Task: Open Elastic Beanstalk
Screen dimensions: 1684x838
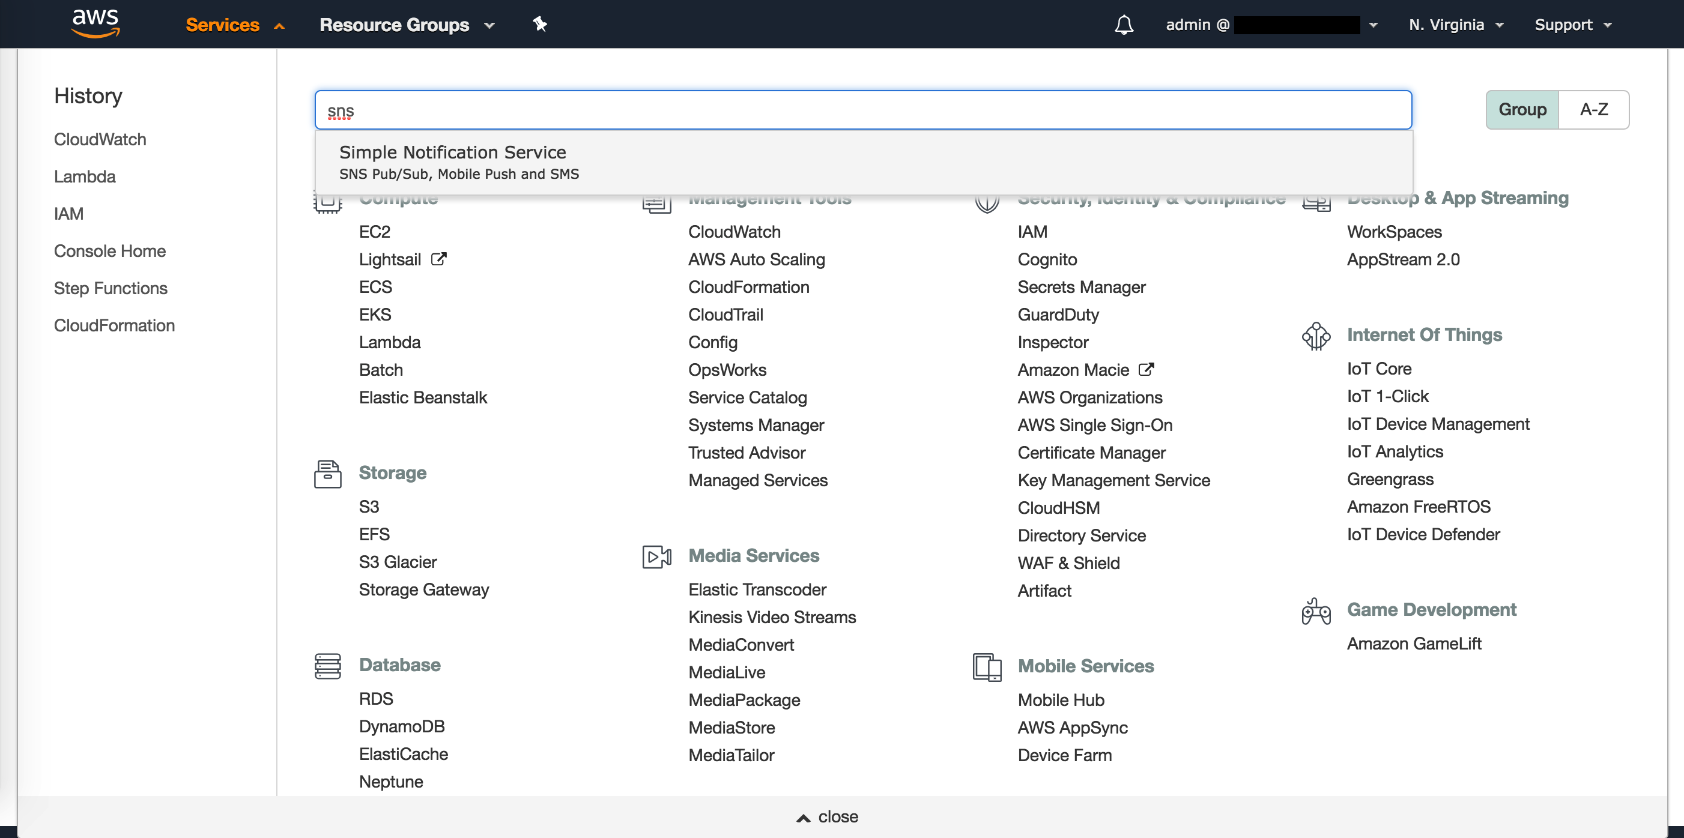Action: 423,397
